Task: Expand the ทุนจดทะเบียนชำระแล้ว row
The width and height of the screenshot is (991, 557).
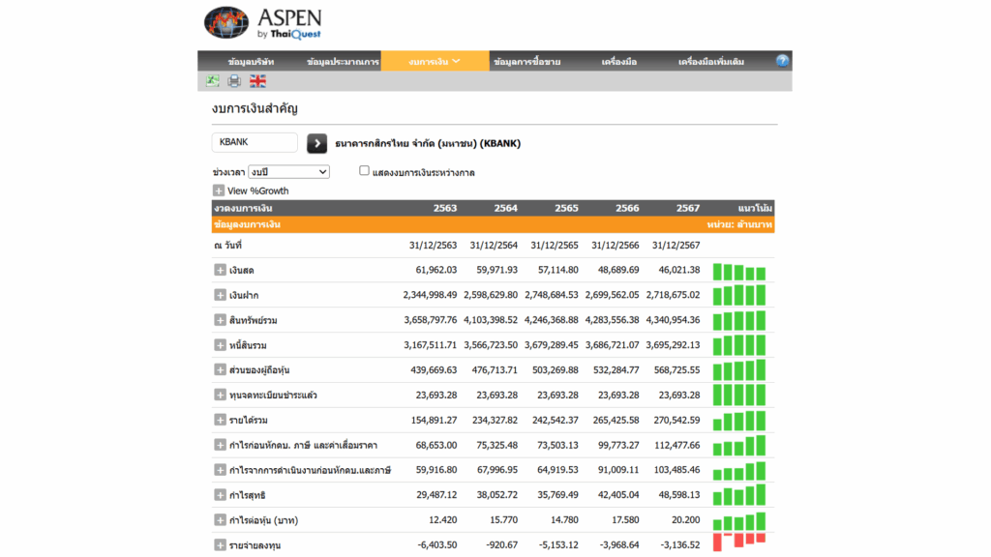Action: pos(220,395)
